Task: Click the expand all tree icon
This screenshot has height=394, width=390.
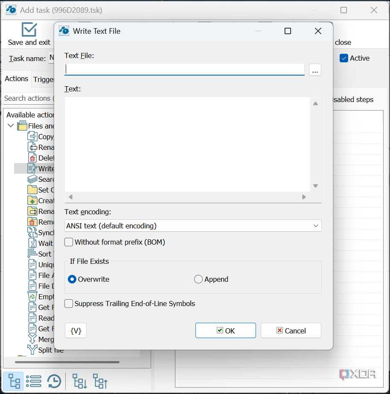Action: (x=80, y=381)
